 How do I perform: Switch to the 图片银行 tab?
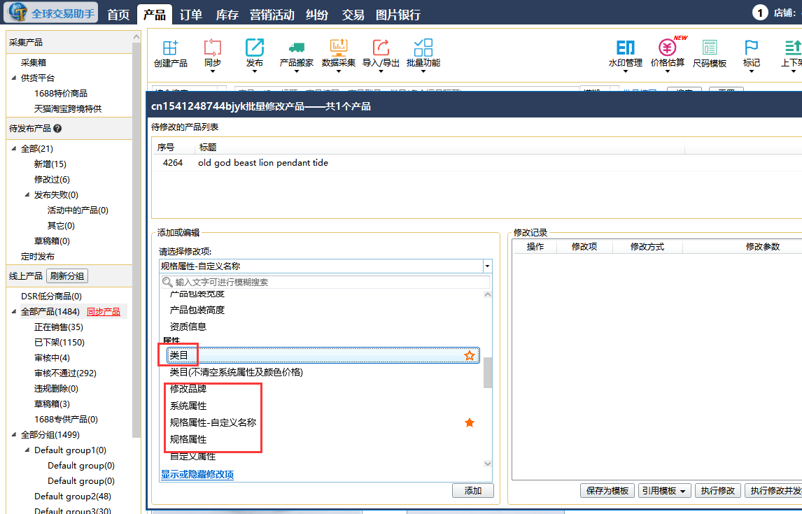pyautogui.click(x=398, y=15)
